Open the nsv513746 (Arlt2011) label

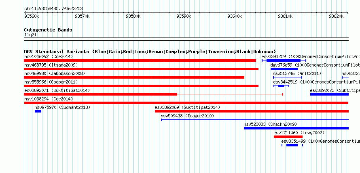[297, 73]
